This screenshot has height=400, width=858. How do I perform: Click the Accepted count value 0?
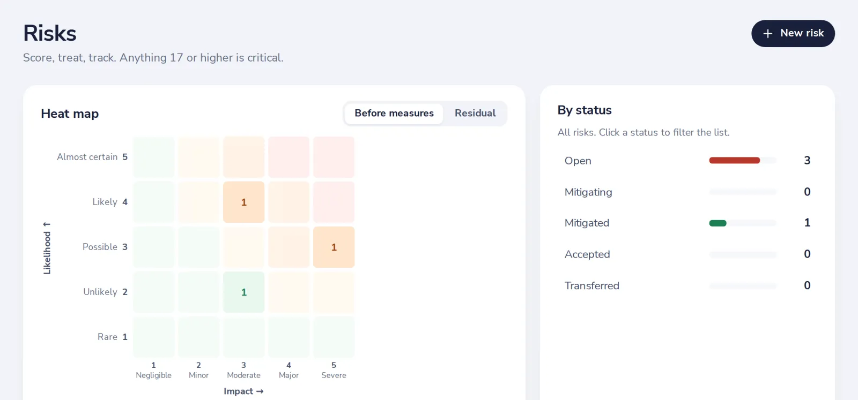coord(807,254)
